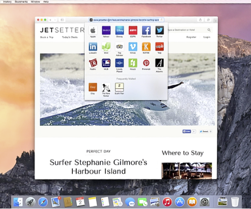
Task: Open the Twitter favorite icon
Action: pyautogui.click(x=159, y=30)
